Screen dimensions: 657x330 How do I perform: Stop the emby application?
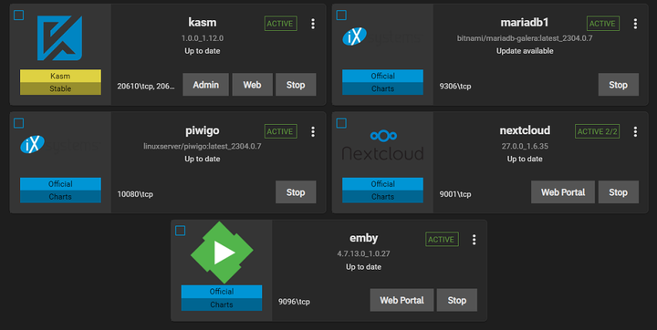tap(457, 300)
